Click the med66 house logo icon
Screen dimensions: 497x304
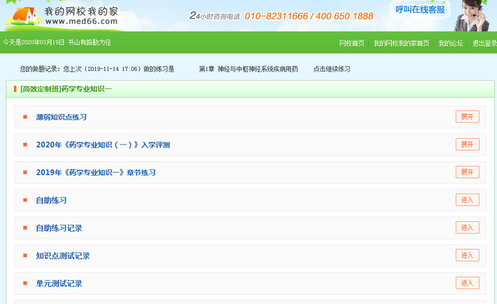point(21,16)
